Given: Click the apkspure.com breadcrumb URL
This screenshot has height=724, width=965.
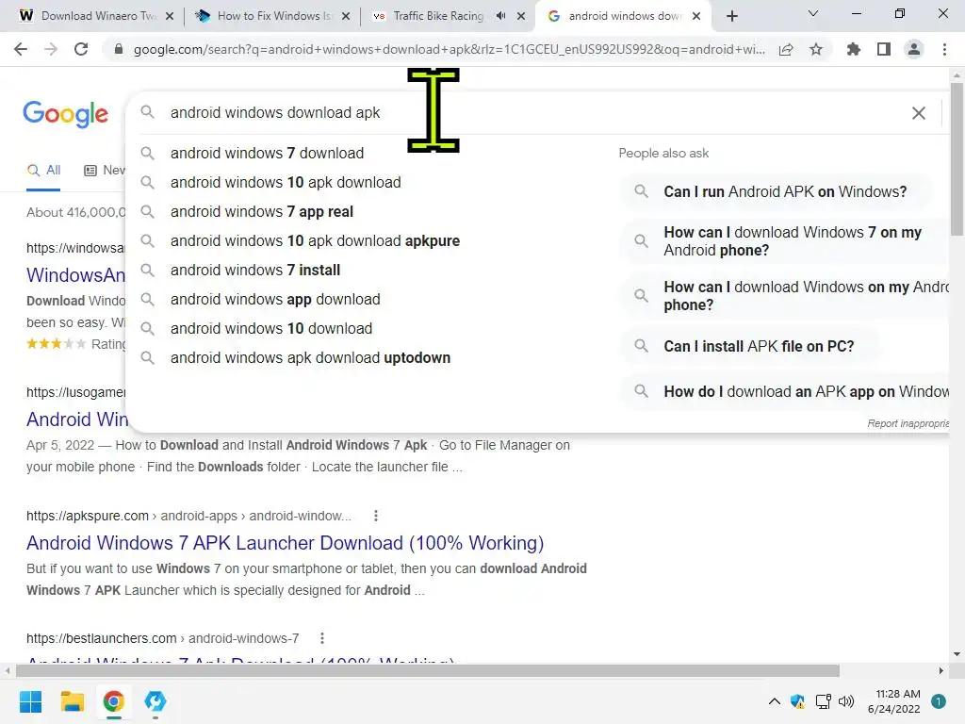Looking at the screenshot, I should click(188, 516).
